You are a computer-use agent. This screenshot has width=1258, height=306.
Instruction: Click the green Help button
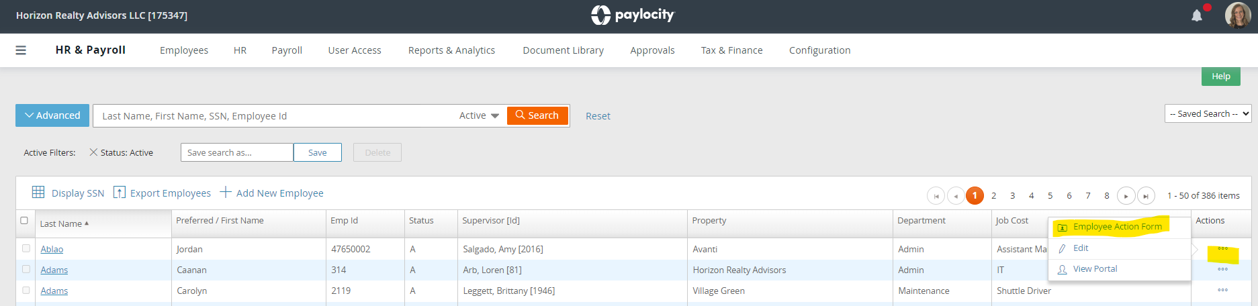pyautogui.click(x=1220, y=76)
